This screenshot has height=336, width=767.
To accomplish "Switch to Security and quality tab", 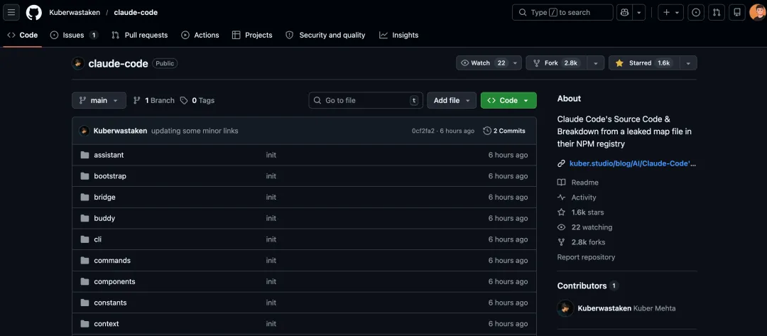I will point(325,36).
